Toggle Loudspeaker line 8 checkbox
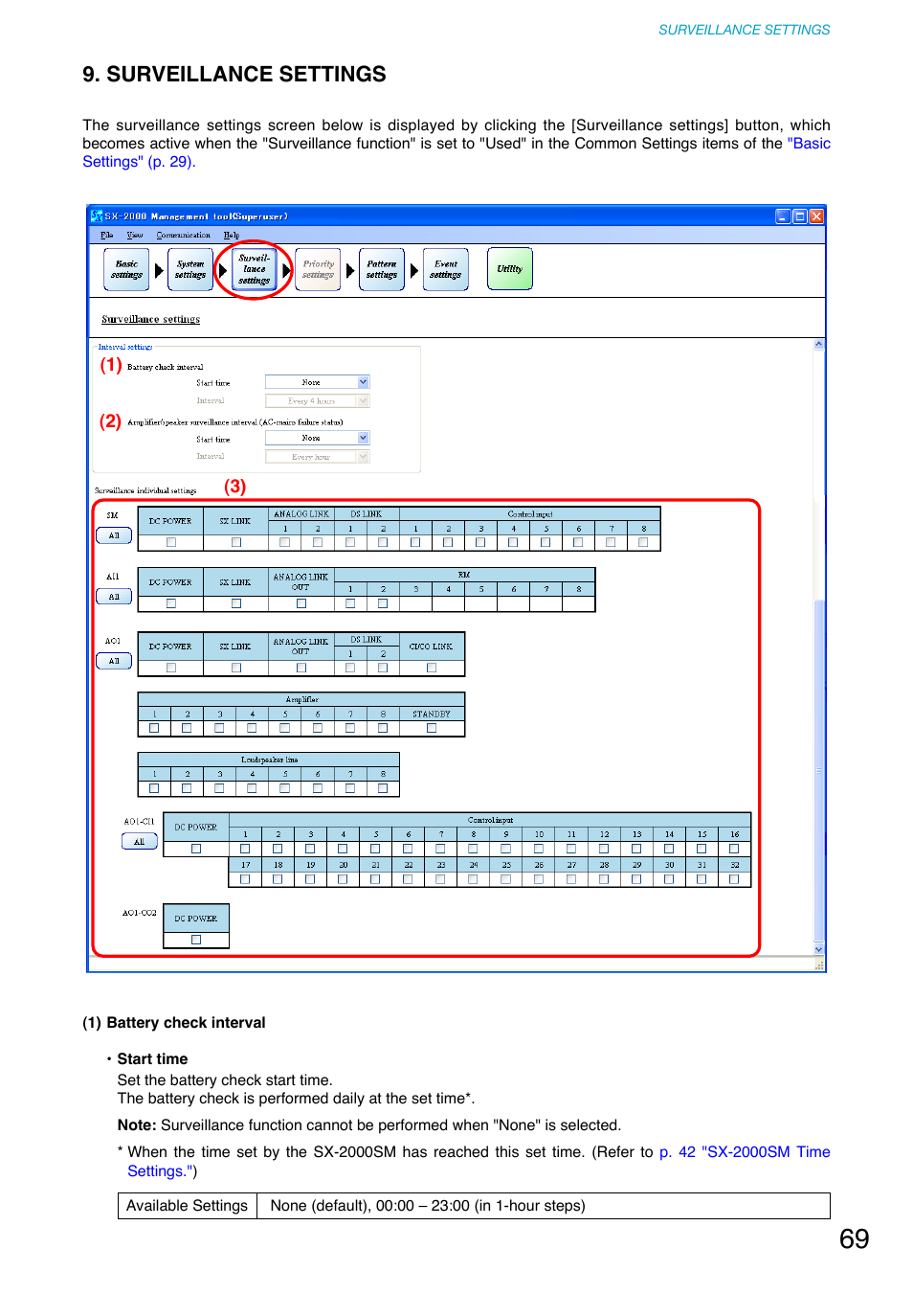 coord(383,788)
